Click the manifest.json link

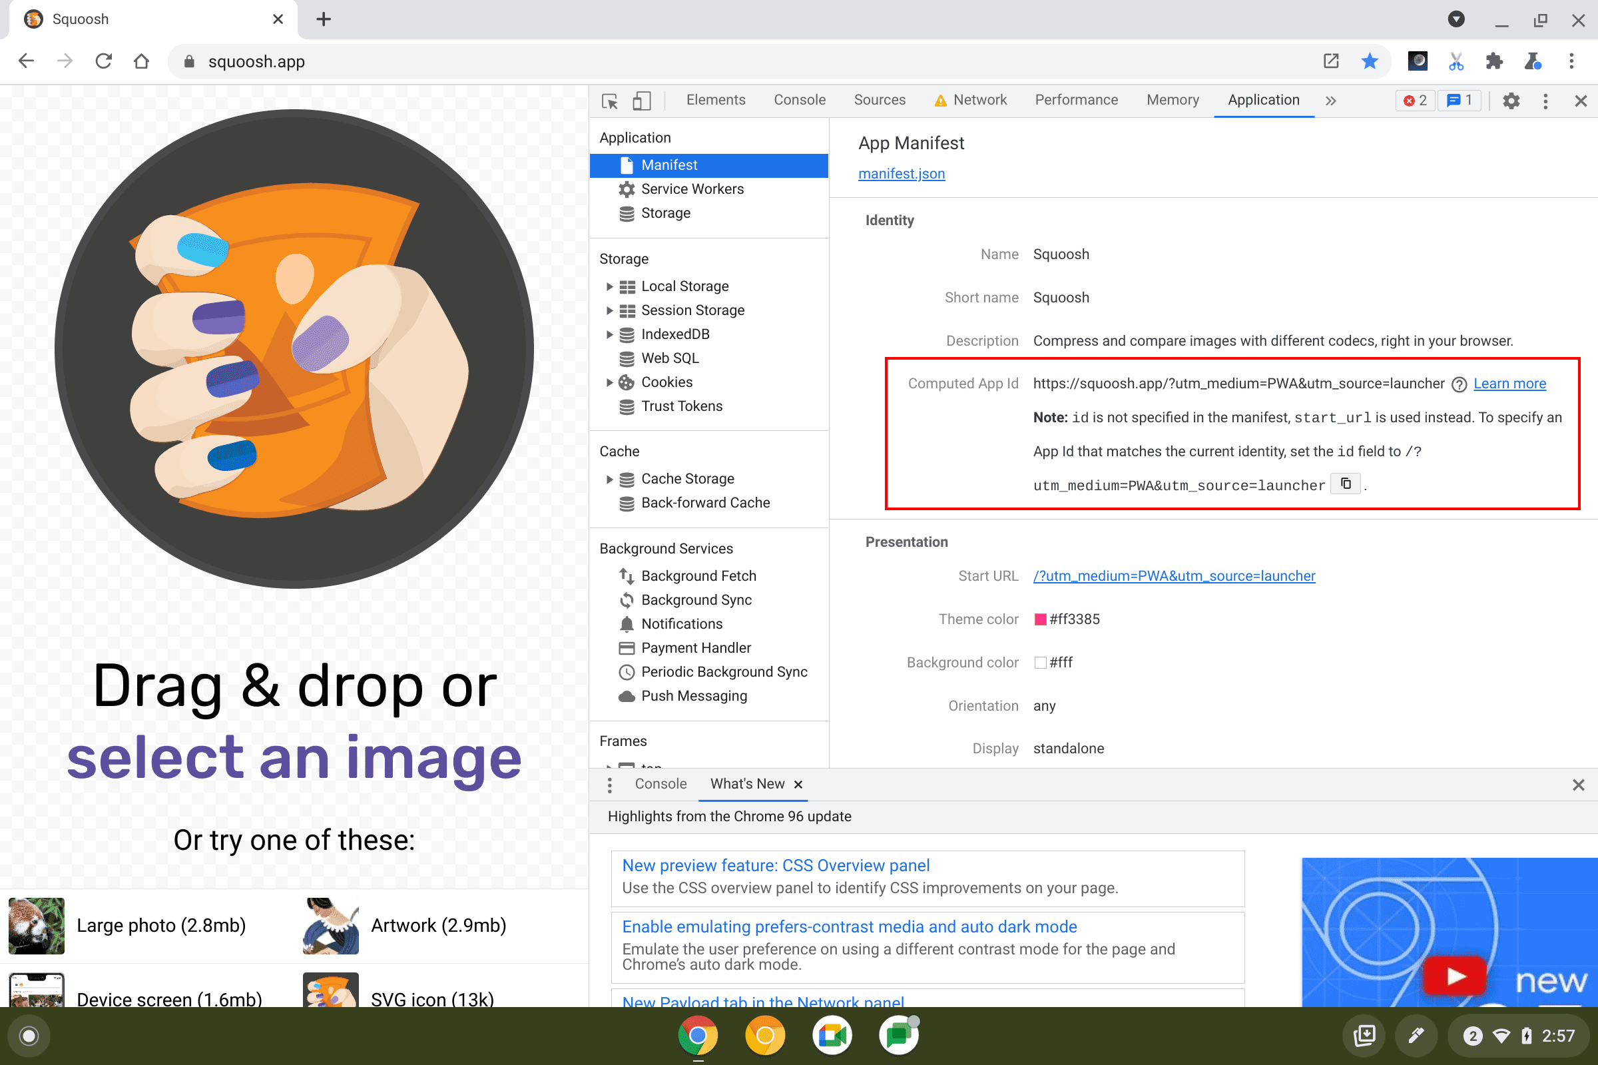901,173
